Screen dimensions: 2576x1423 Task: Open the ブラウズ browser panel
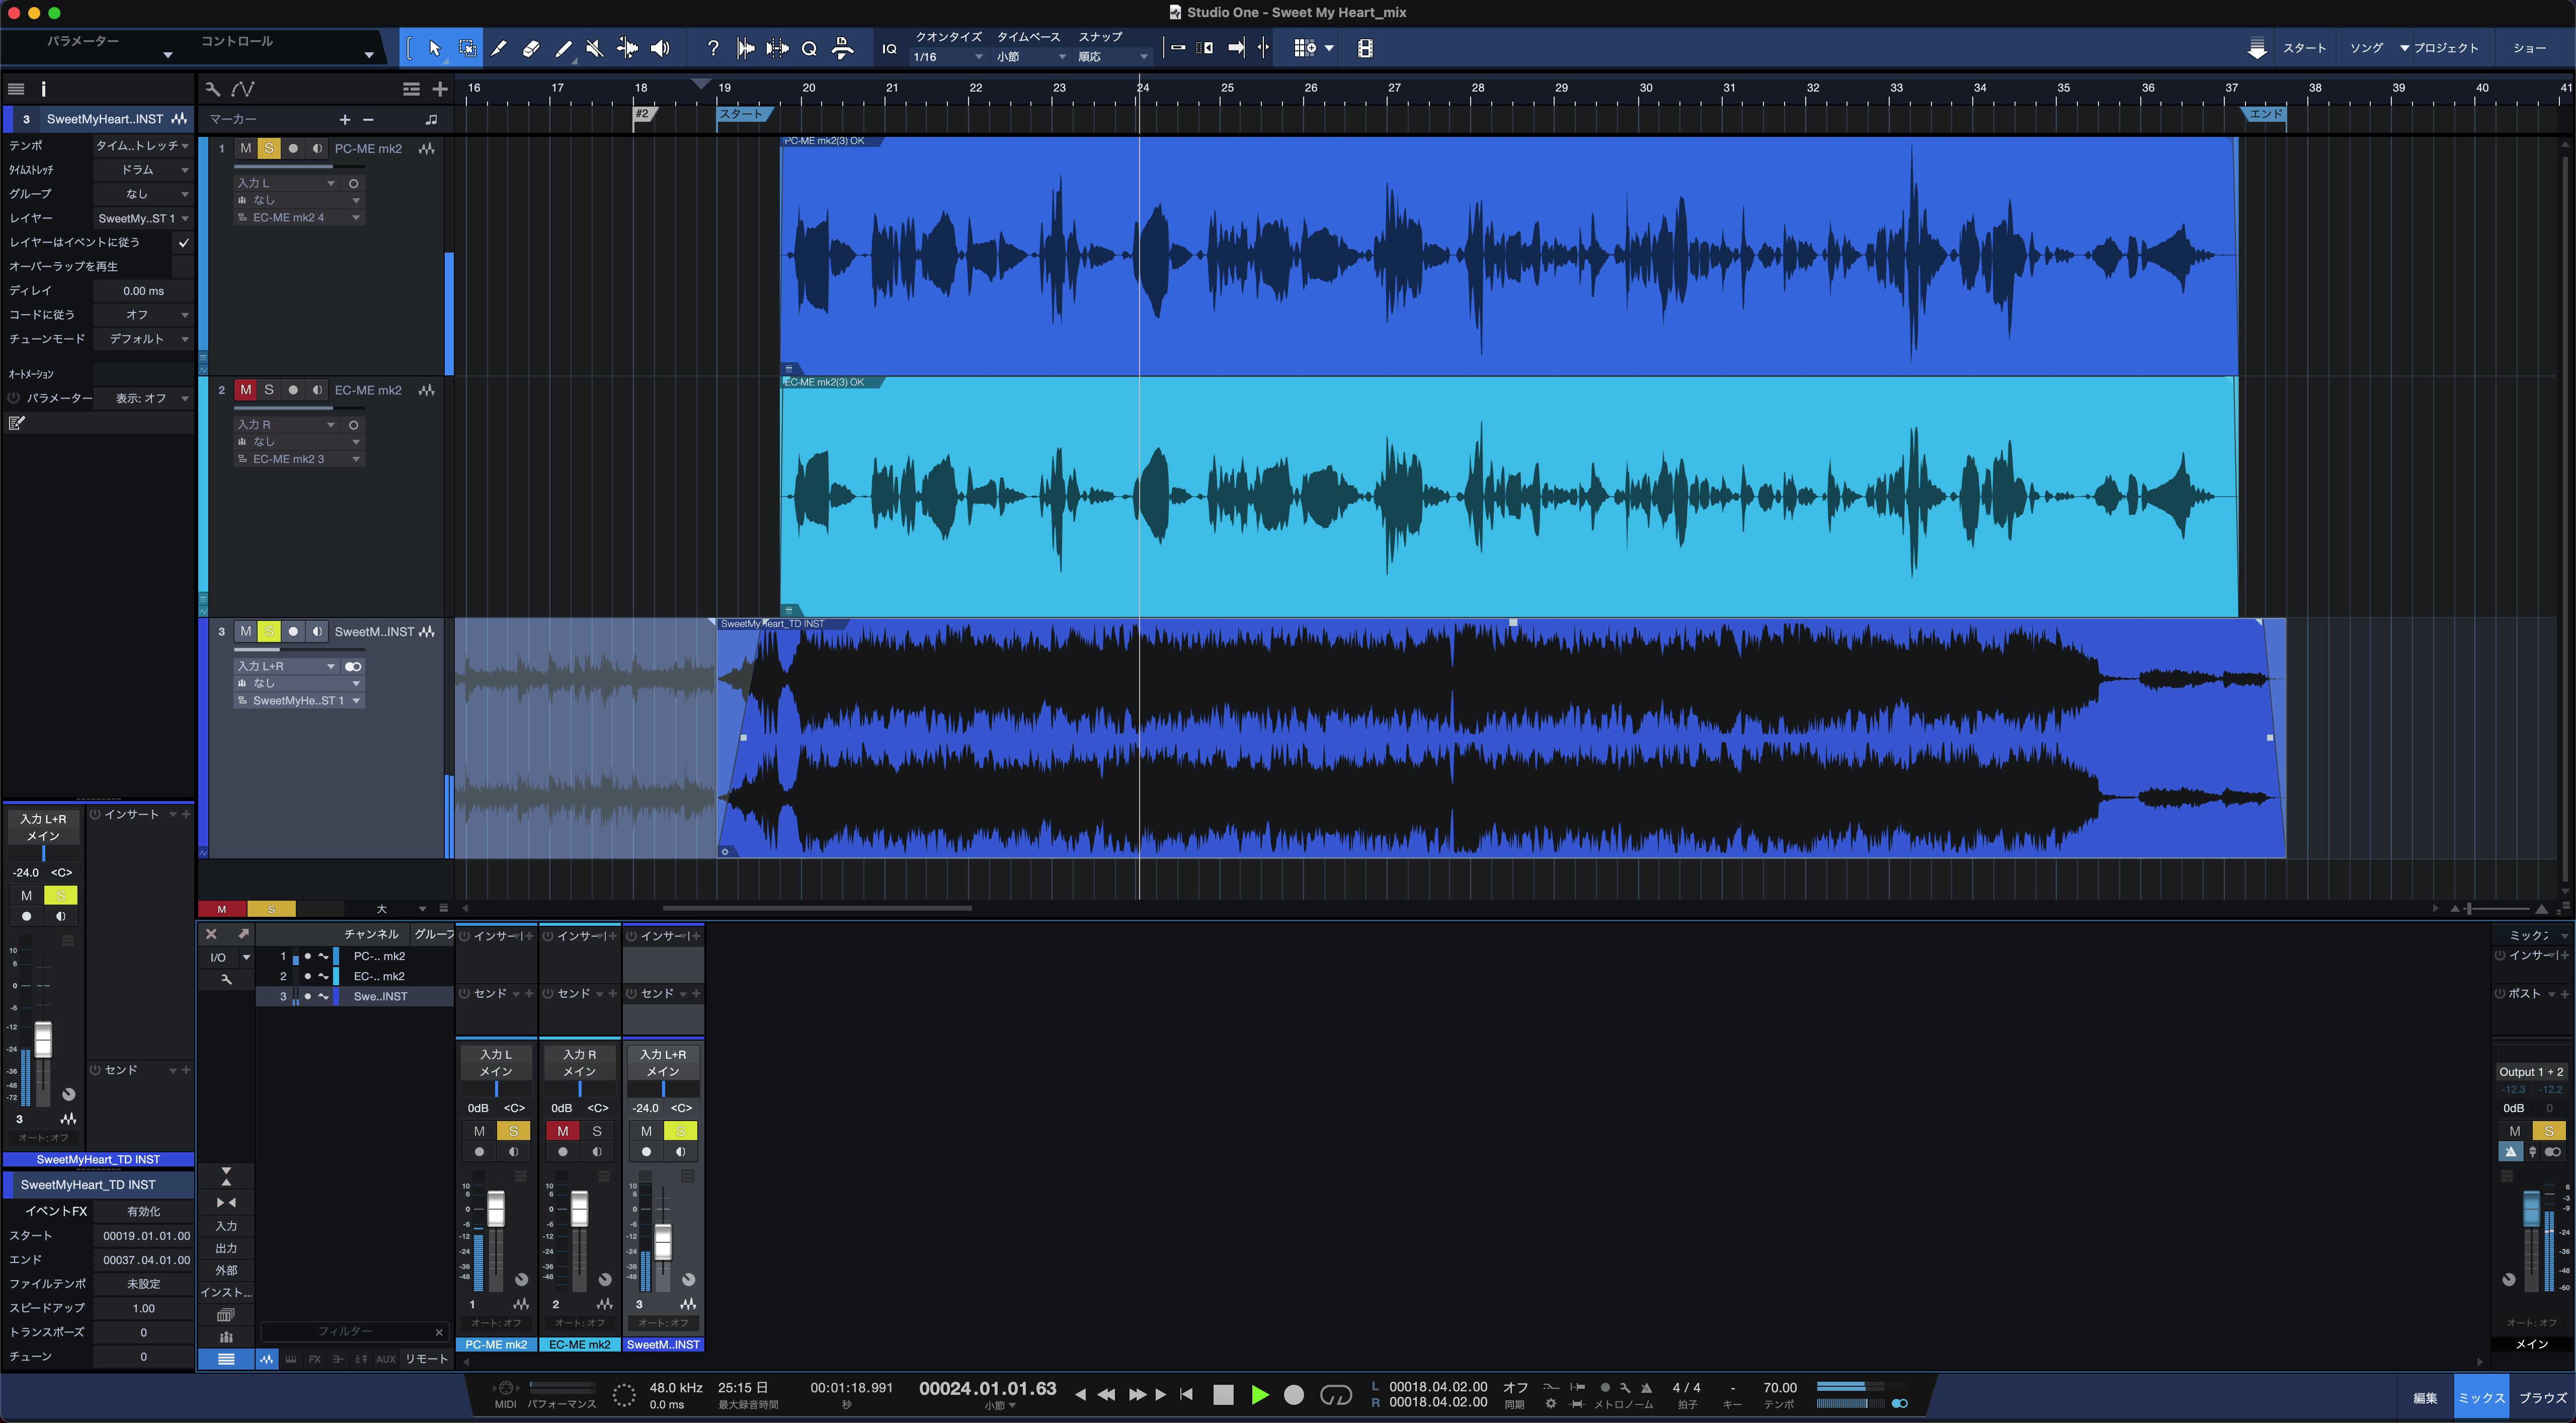click(2542, 1398)
